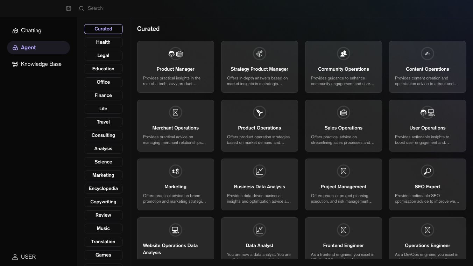Collapse the sidebar using the panel icon
Screen dimensions: 473x266
(x=69, y=8)
